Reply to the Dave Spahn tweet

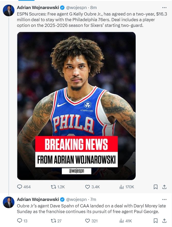pyautogui.click(x=20, y=221)
